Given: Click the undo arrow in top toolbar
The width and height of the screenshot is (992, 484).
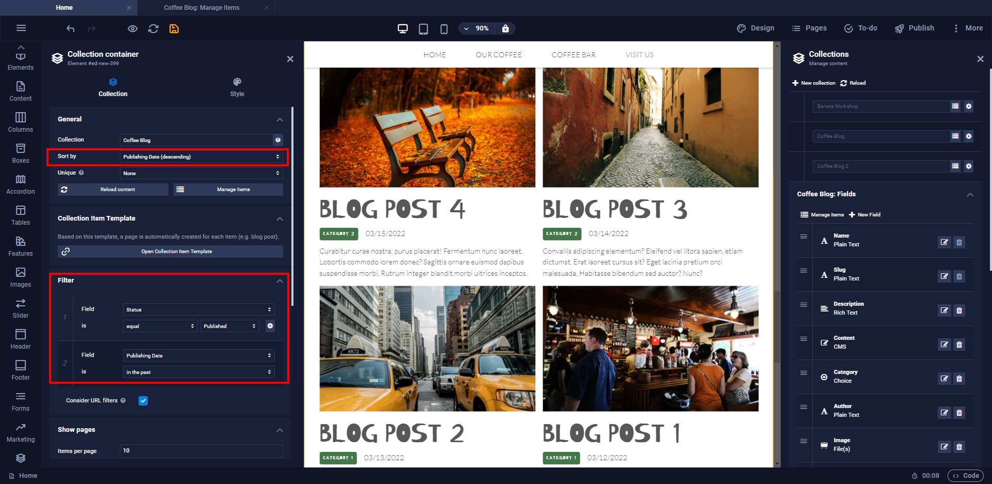Looking at the screenshot, I should 71,29.
